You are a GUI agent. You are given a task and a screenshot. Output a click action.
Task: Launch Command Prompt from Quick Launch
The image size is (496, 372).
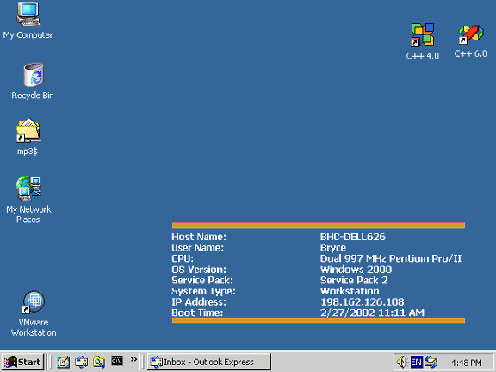[x=117, y=361]
